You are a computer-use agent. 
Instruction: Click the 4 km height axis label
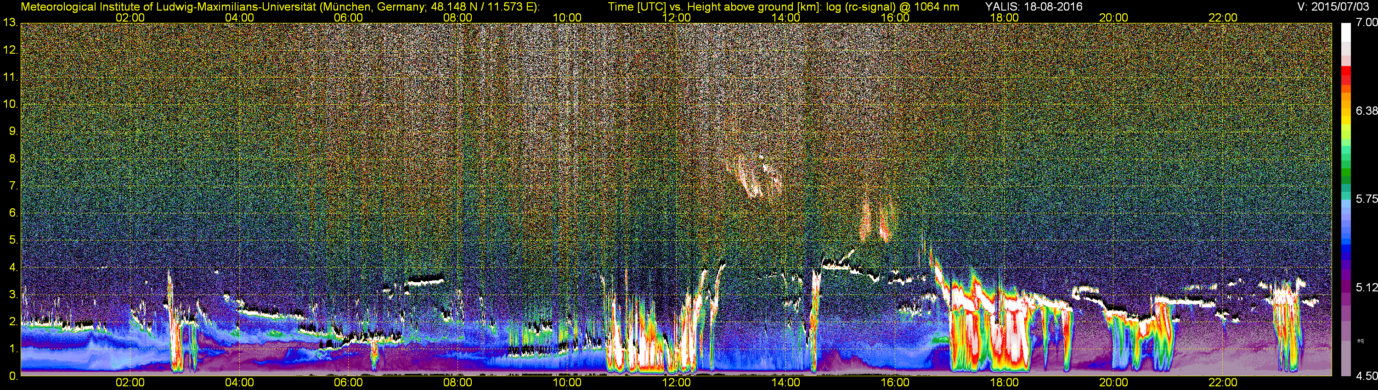(x=13, y=267)
